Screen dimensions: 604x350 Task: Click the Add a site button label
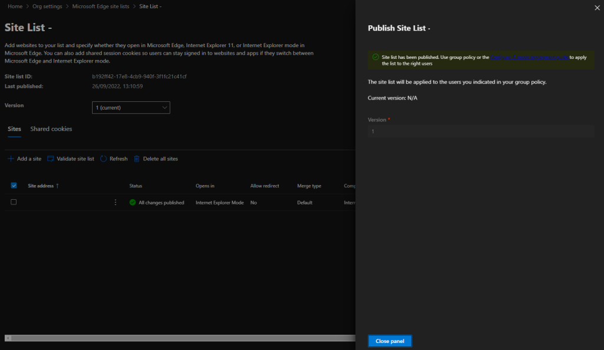point(29,159)
